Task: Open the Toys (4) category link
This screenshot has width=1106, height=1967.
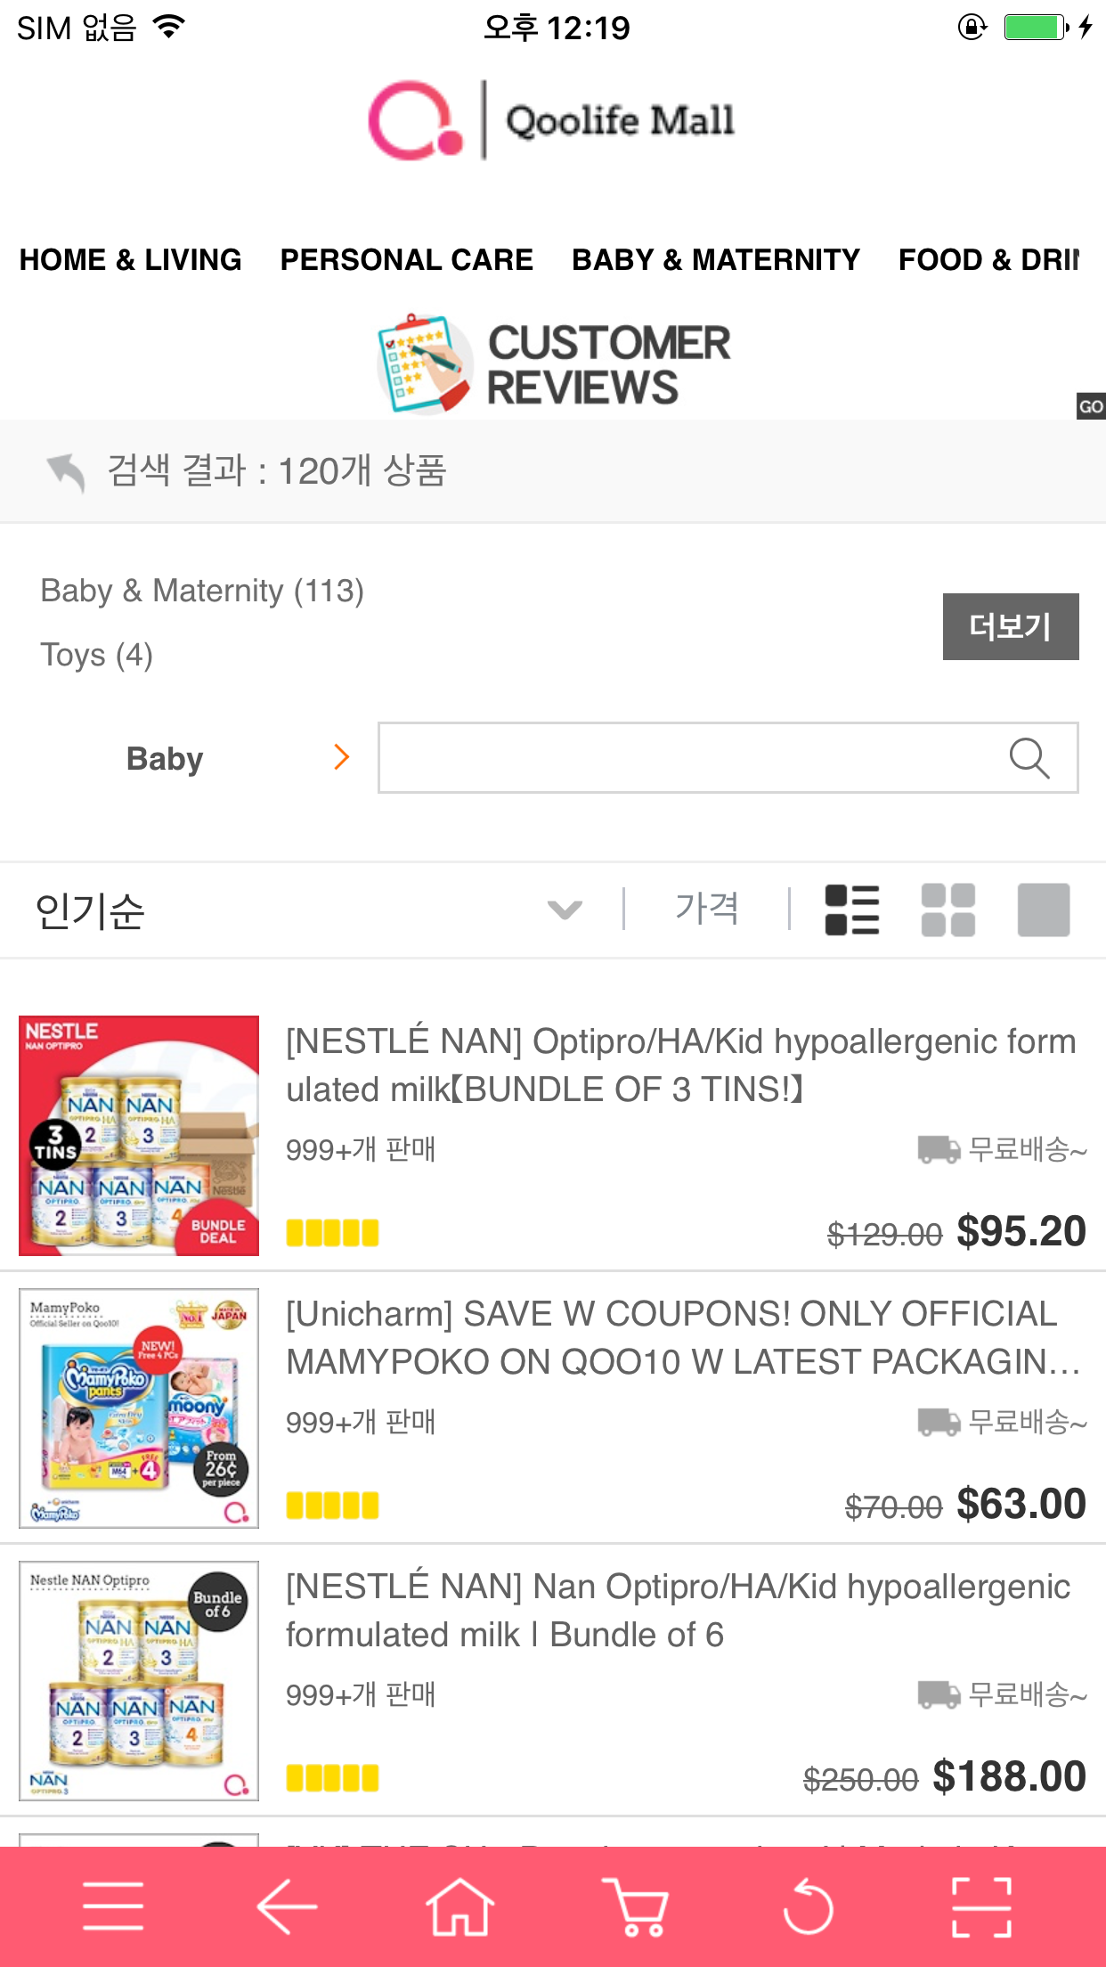Action: [x=97, y=655]
